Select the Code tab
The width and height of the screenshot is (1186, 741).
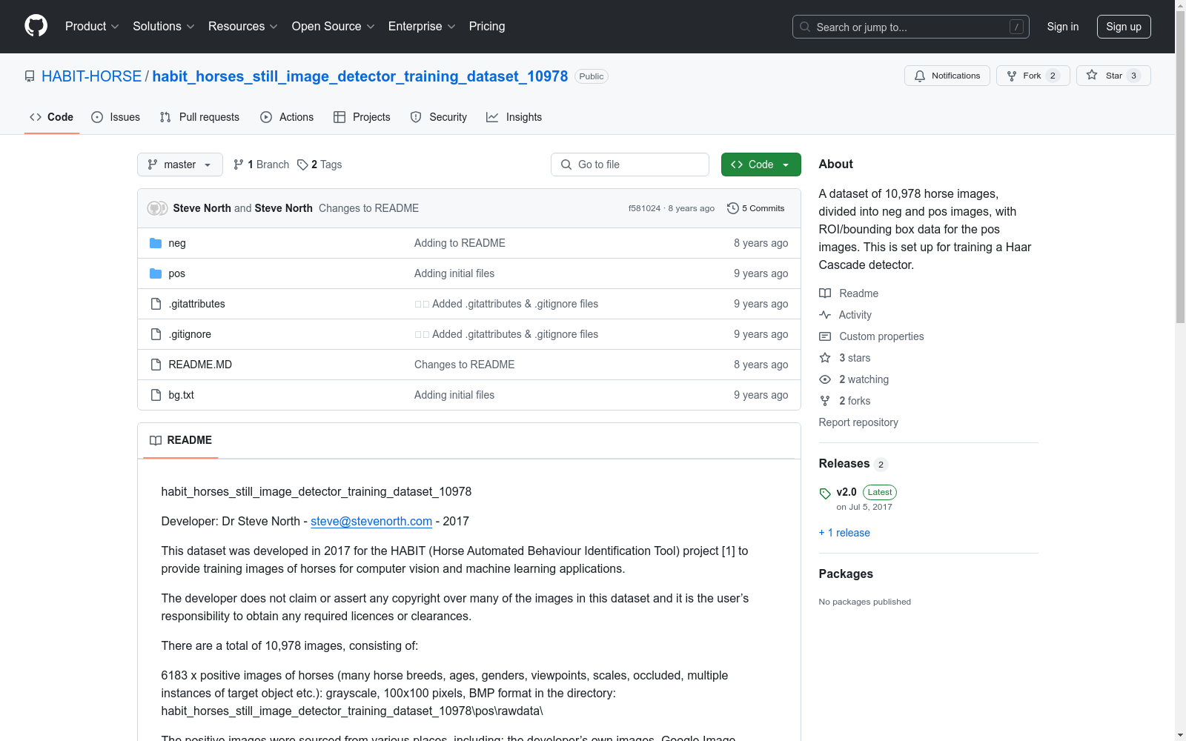pos(52,117)
